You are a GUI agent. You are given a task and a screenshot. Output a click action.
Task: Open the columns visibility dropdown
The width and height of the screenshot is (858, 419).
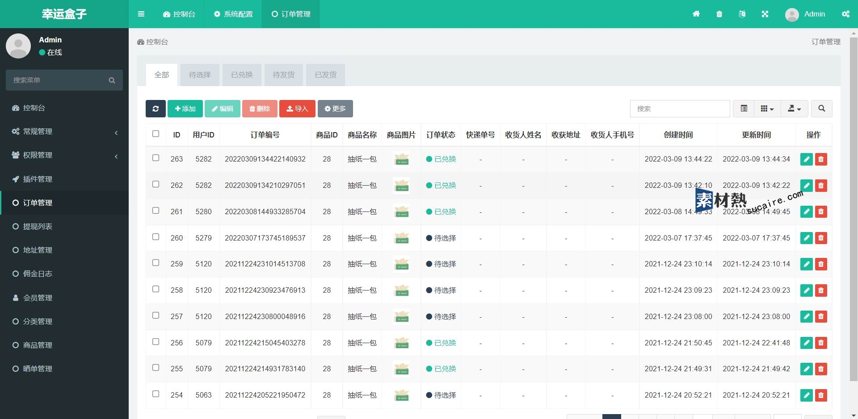point(767,108)
